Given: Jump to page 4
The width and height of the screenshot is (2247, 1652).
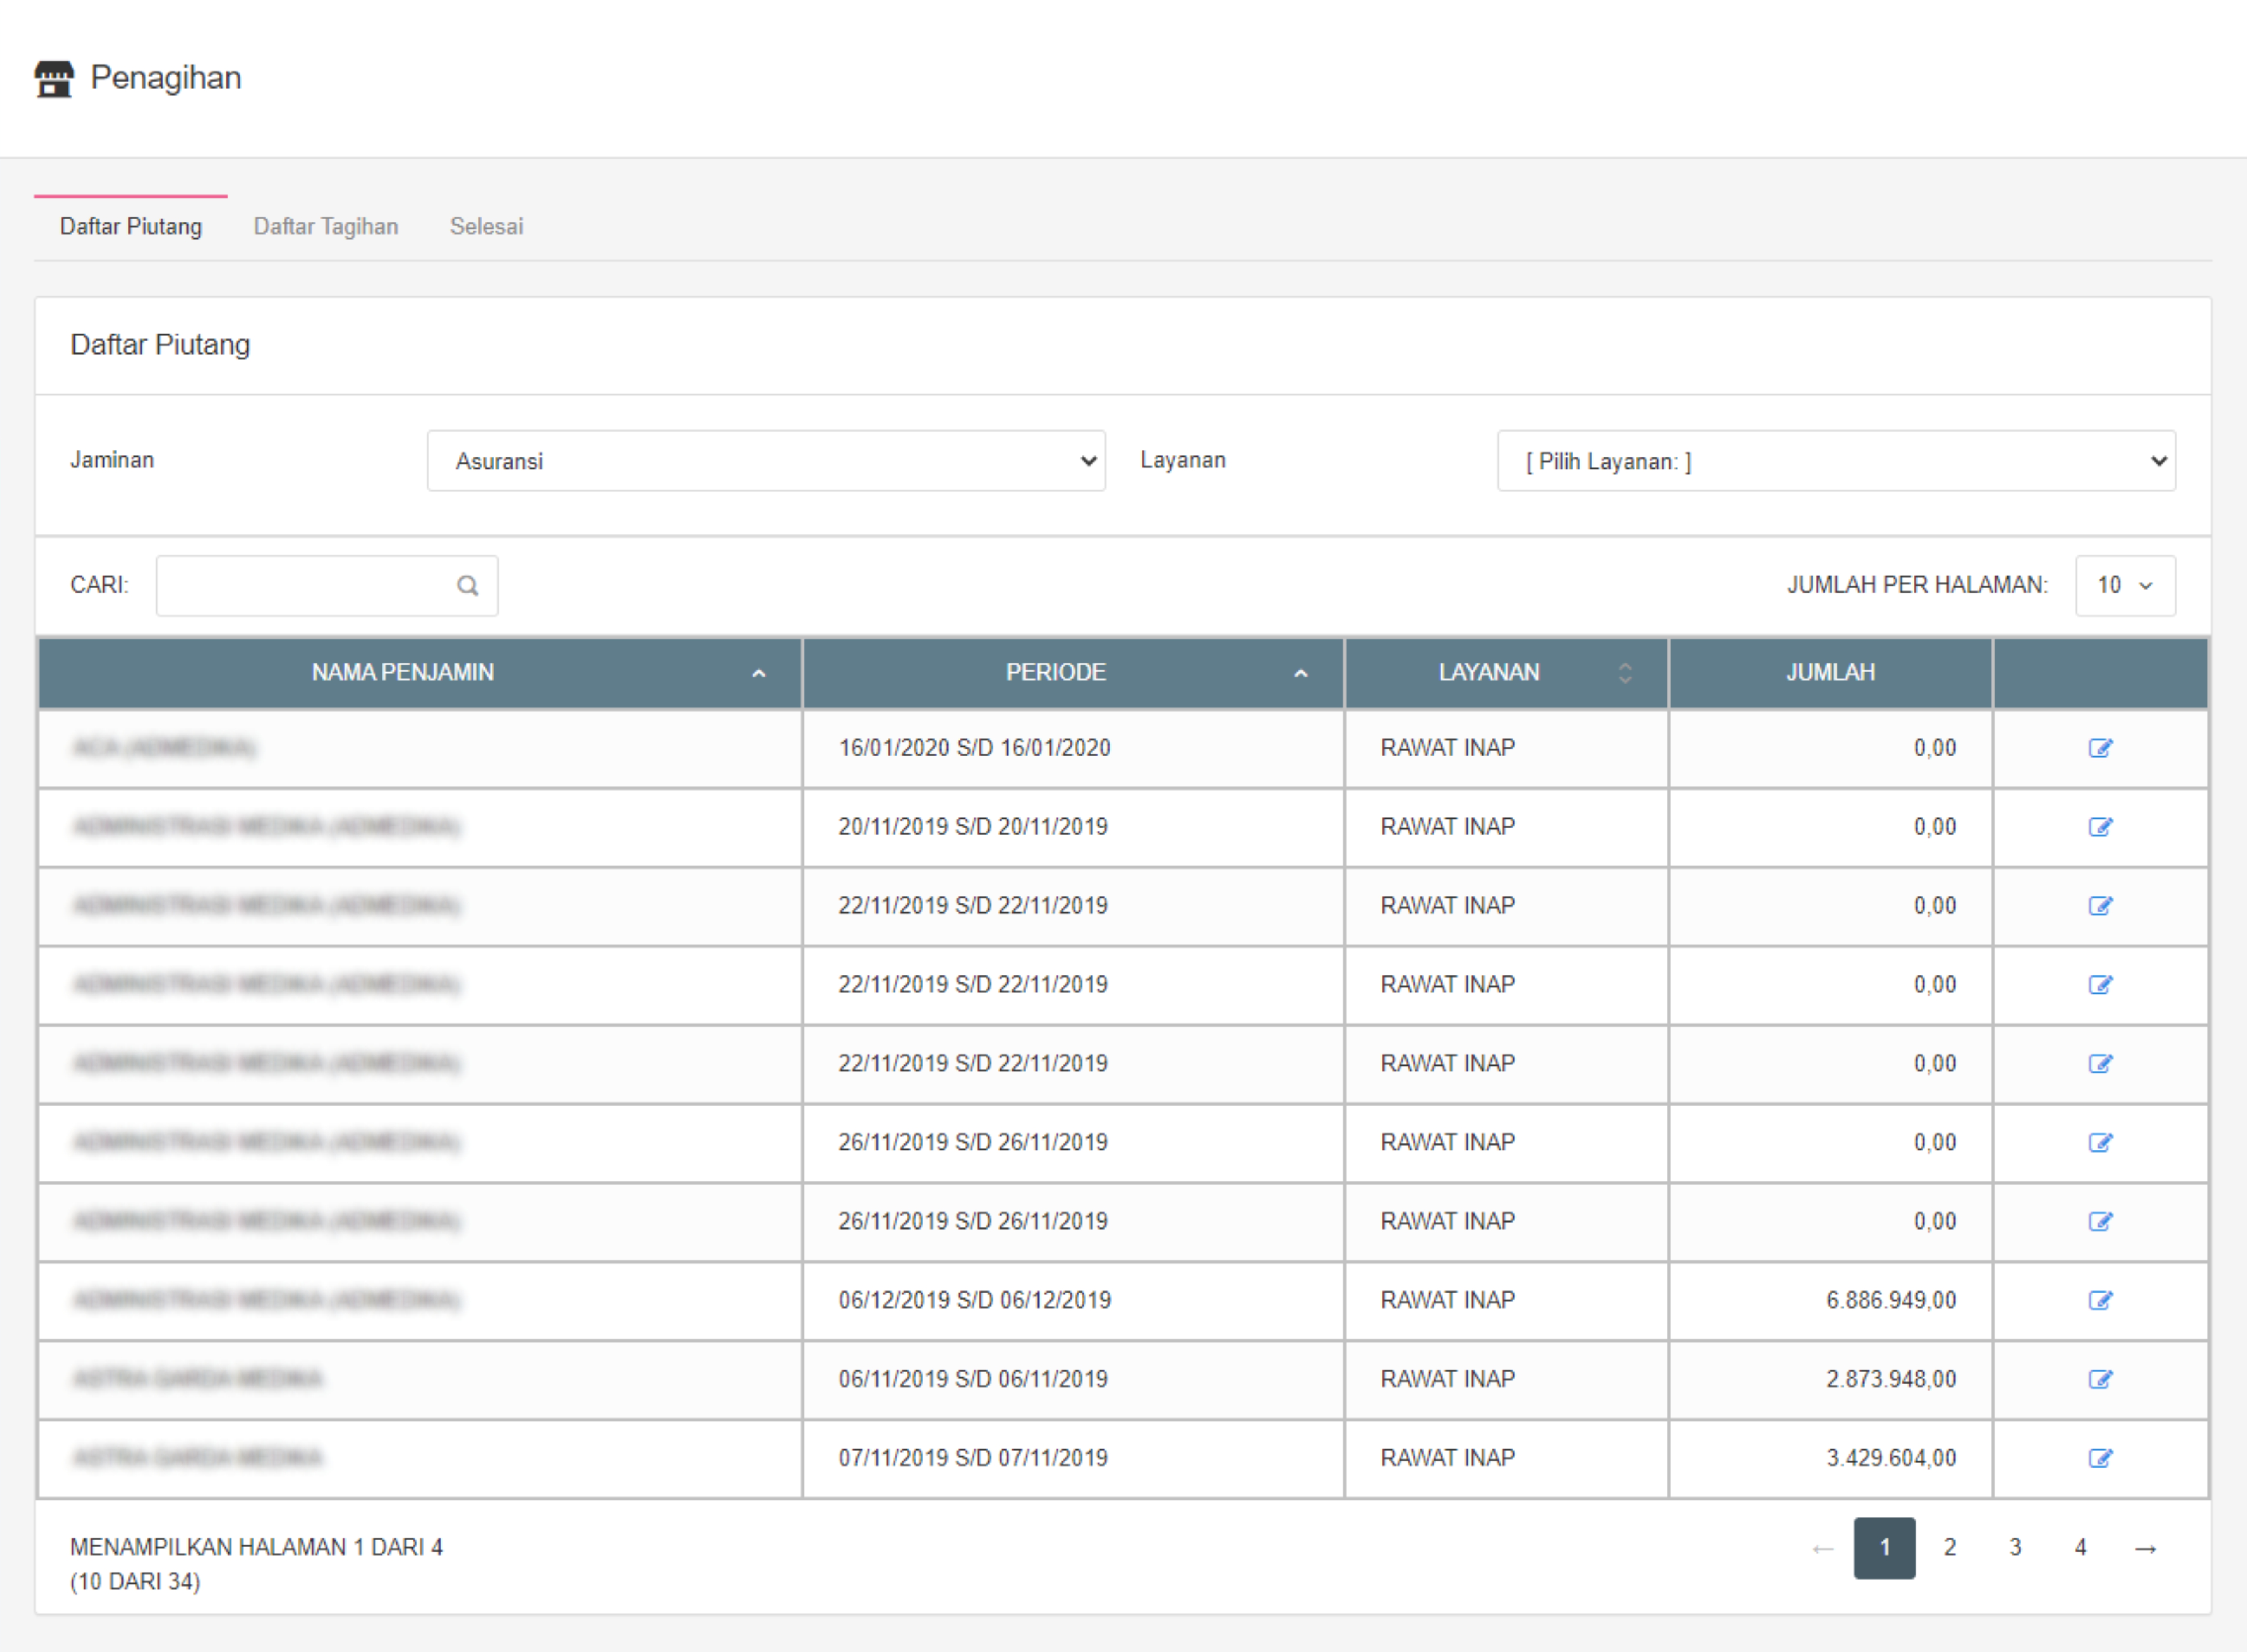Looking at the screenshot, I should click(x=2080, y=1548).
